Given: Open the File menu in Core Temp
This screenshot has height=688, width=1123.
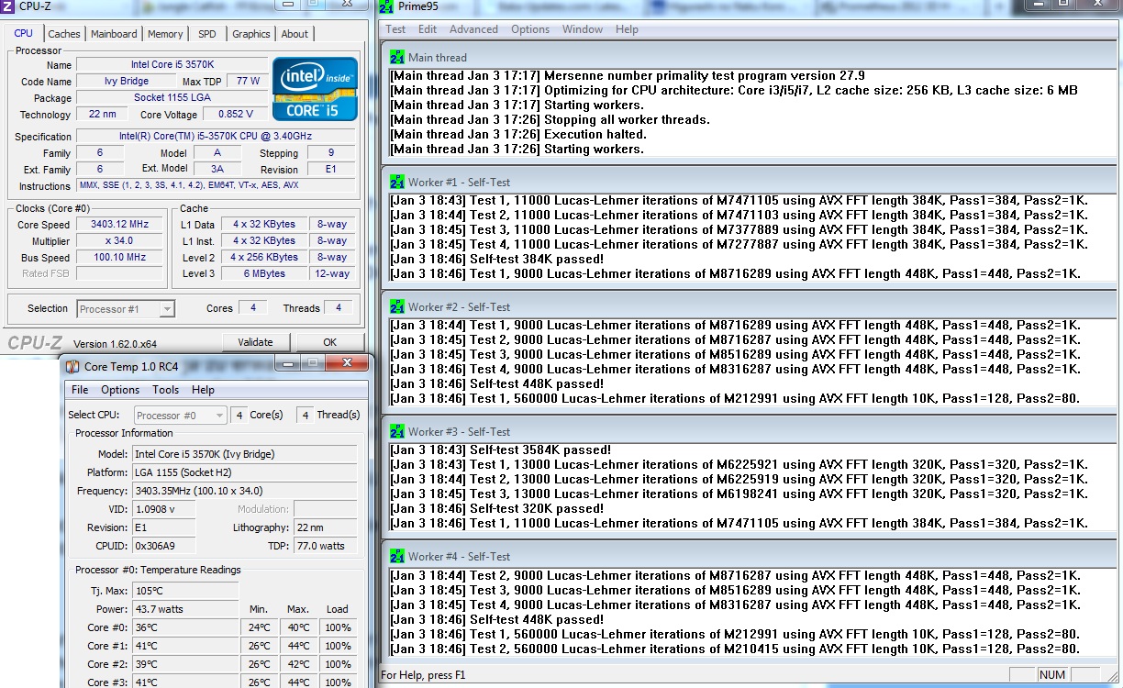Looking at the screenshot, I should point(80,390).
